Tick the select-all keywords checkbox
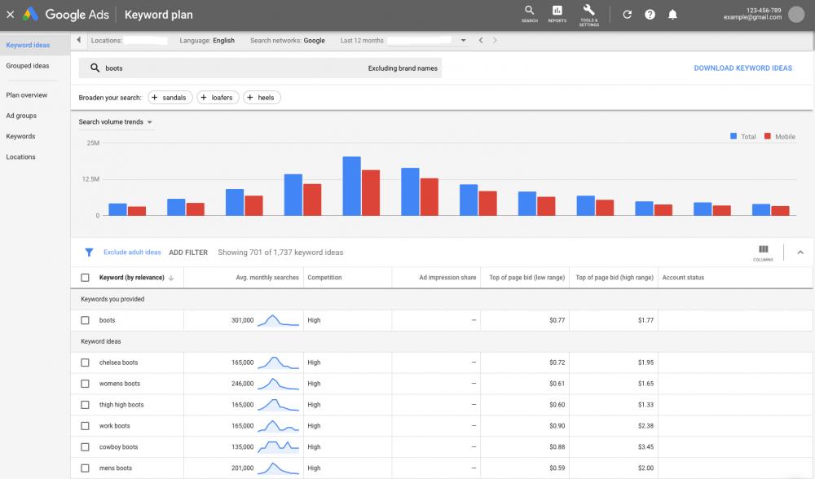Viewport: 815px width, 479px height. point(86,278)
